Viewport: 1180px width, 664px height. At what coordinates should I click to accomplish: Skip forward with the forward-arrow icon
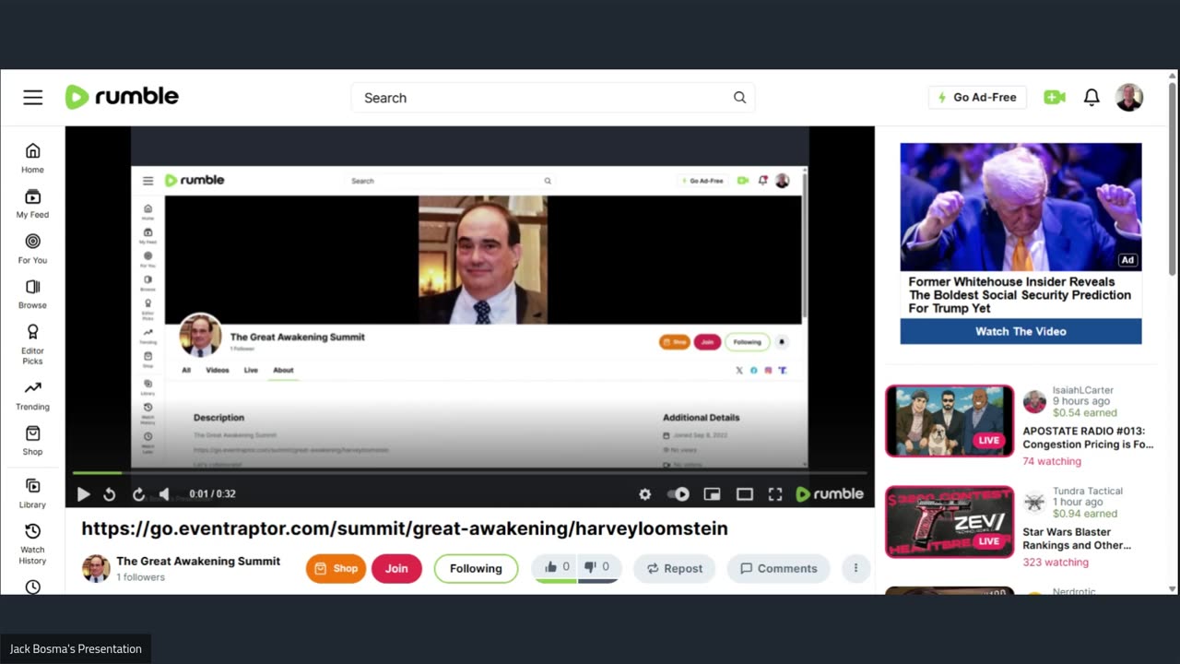coord(138,494)
